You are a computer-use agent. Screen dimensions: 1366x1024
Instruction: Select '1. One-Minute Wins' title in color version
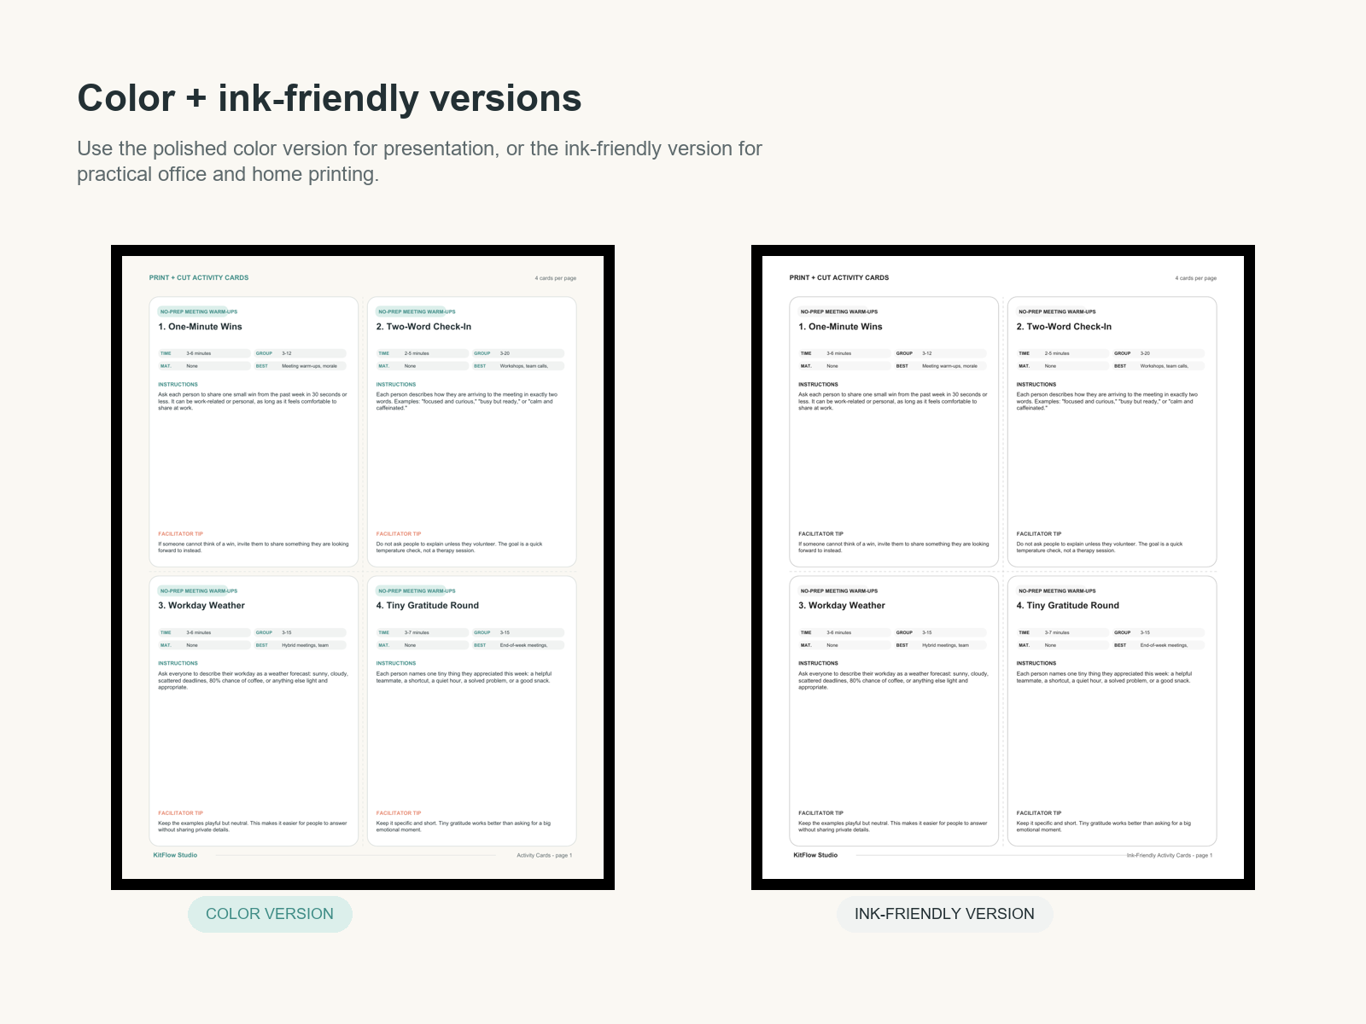pos(200,327)
